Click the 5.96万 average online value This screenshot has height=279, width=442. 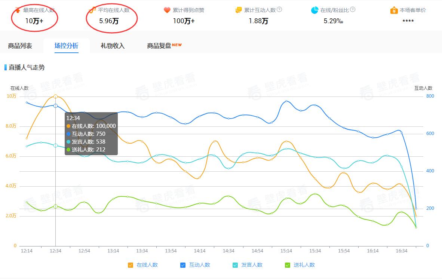(109, 21)
